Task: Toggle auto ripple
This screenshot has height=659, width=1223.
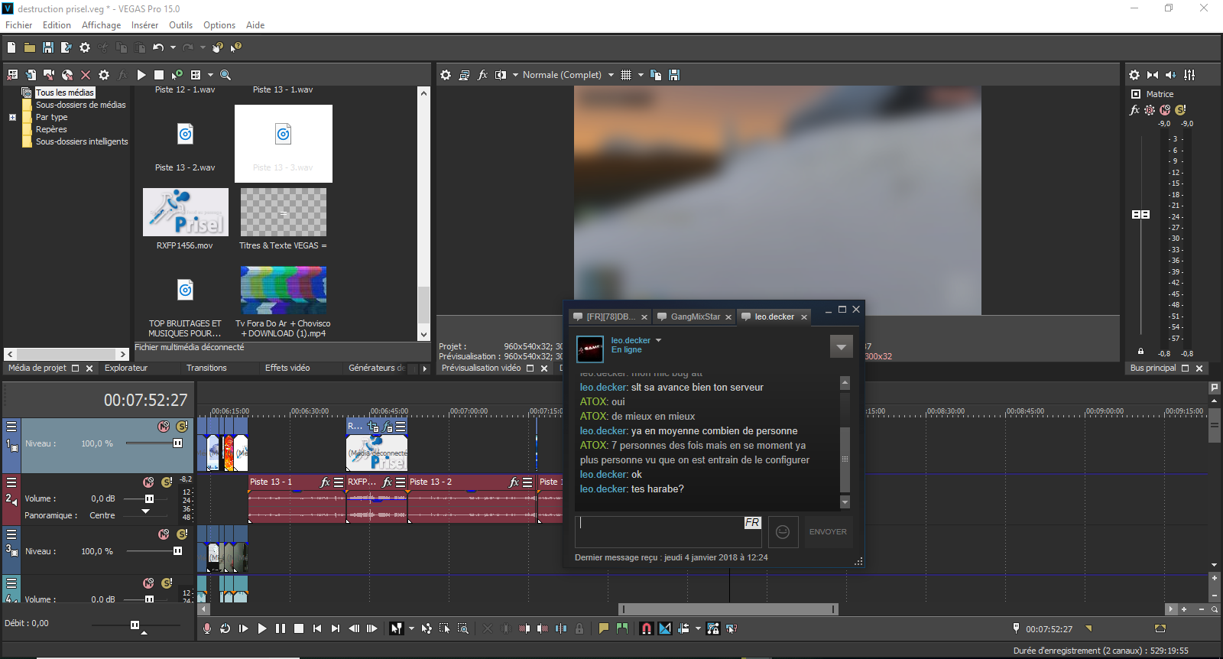Action: tap(683, 628)
